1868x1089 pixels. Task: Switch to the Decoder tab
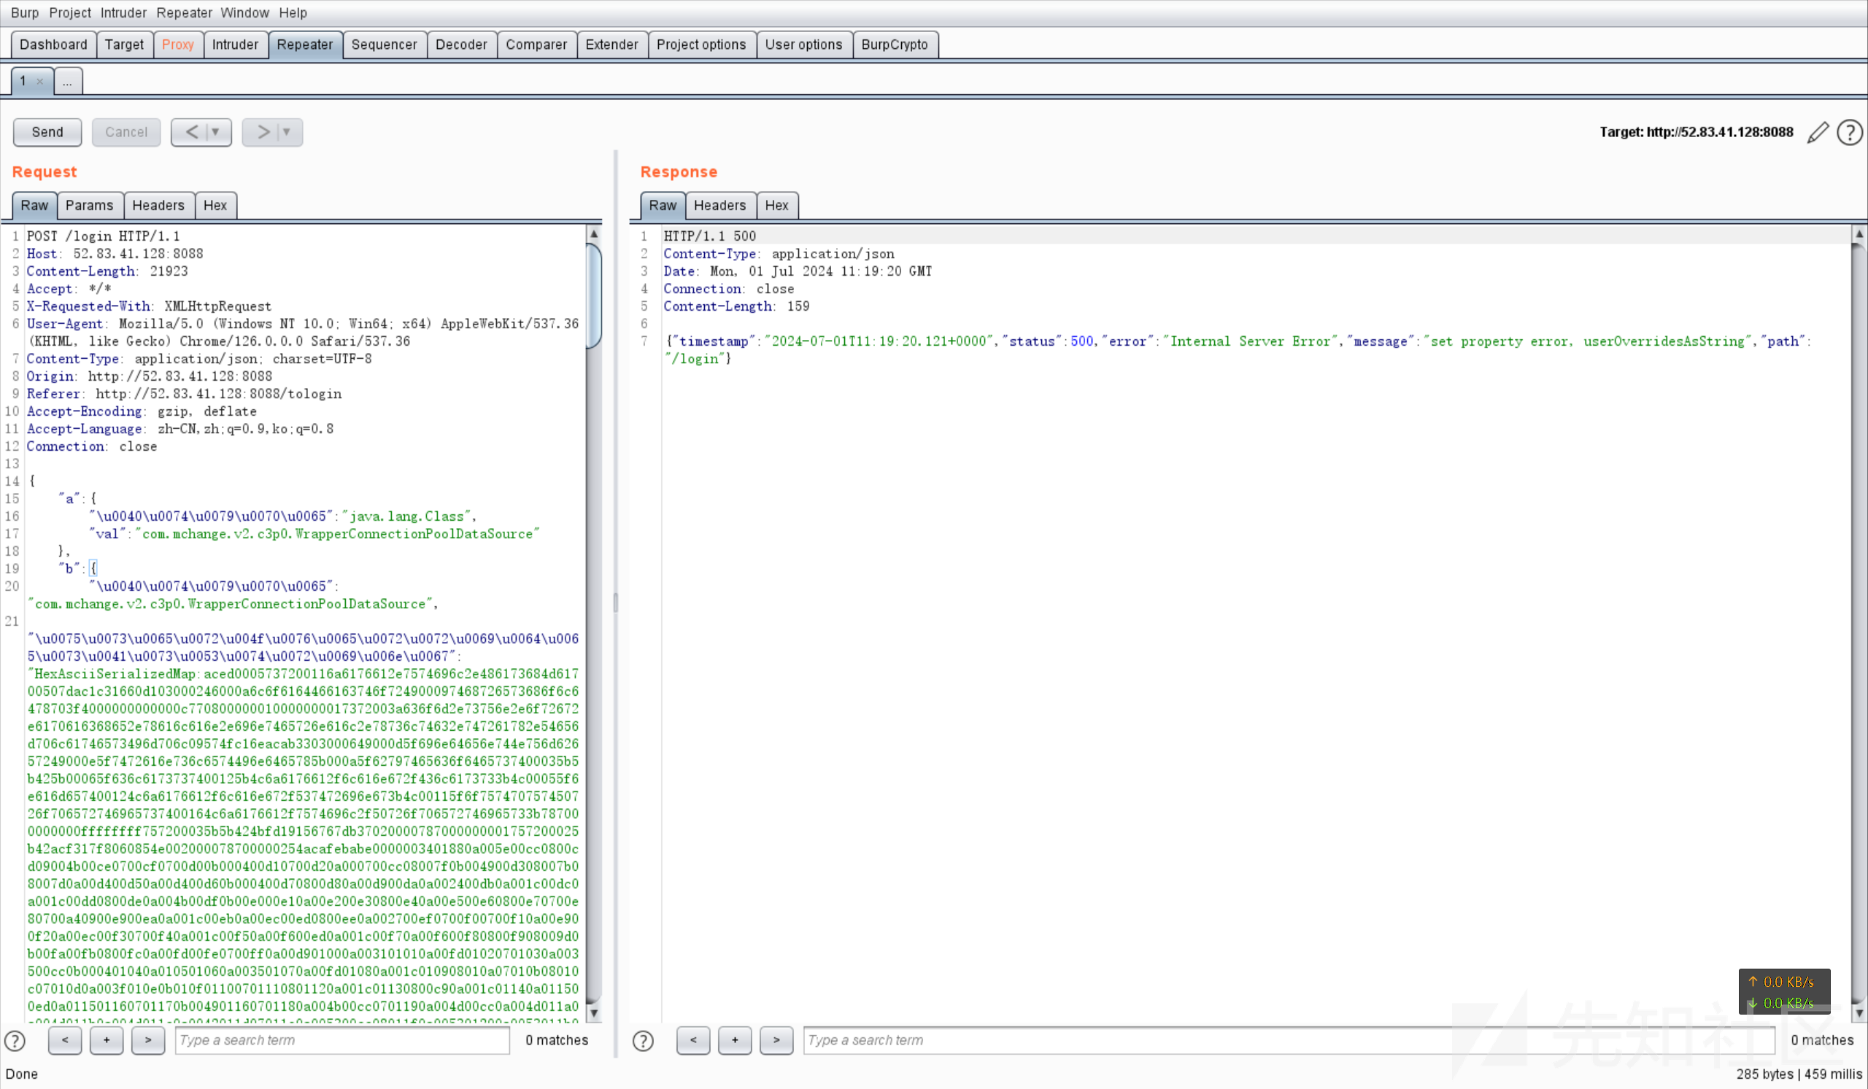(461, 44)
